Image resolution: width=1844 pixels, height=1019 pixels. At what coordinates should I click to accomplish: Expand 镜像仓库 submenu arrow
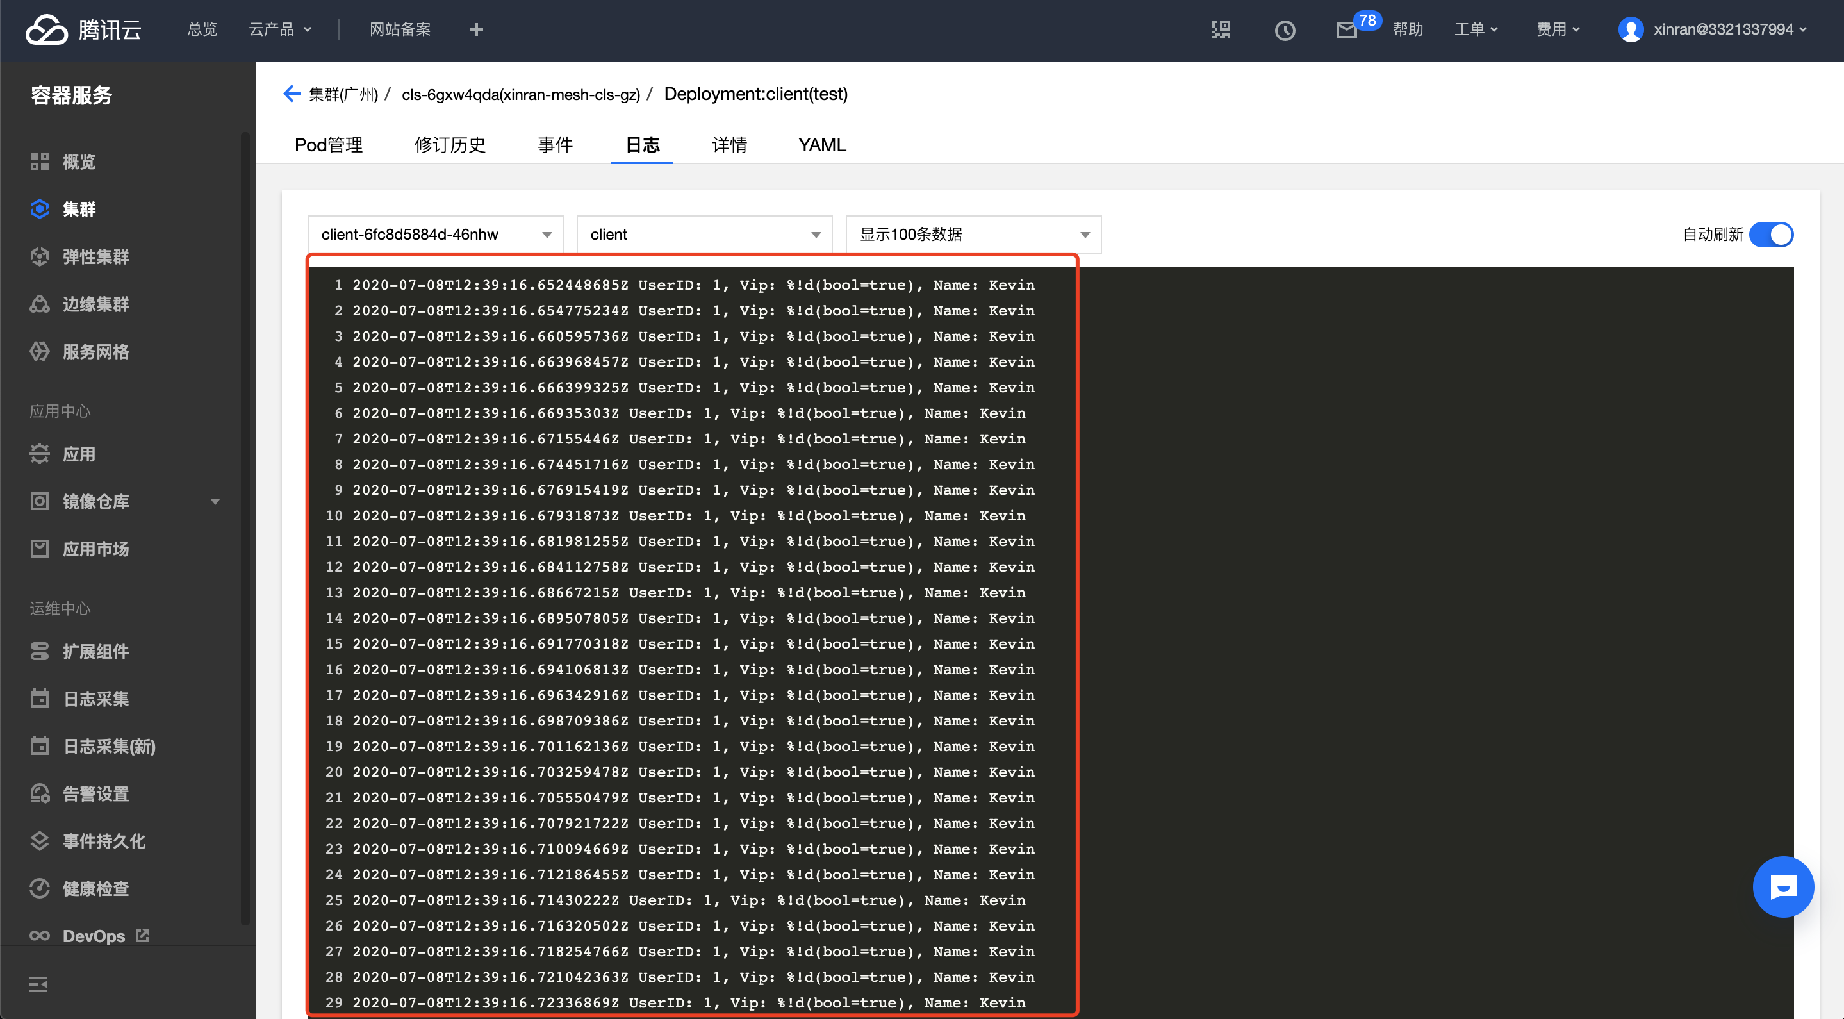tap(215, 501)
